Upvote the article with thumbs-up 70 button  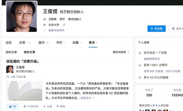(x=13, y=106)
